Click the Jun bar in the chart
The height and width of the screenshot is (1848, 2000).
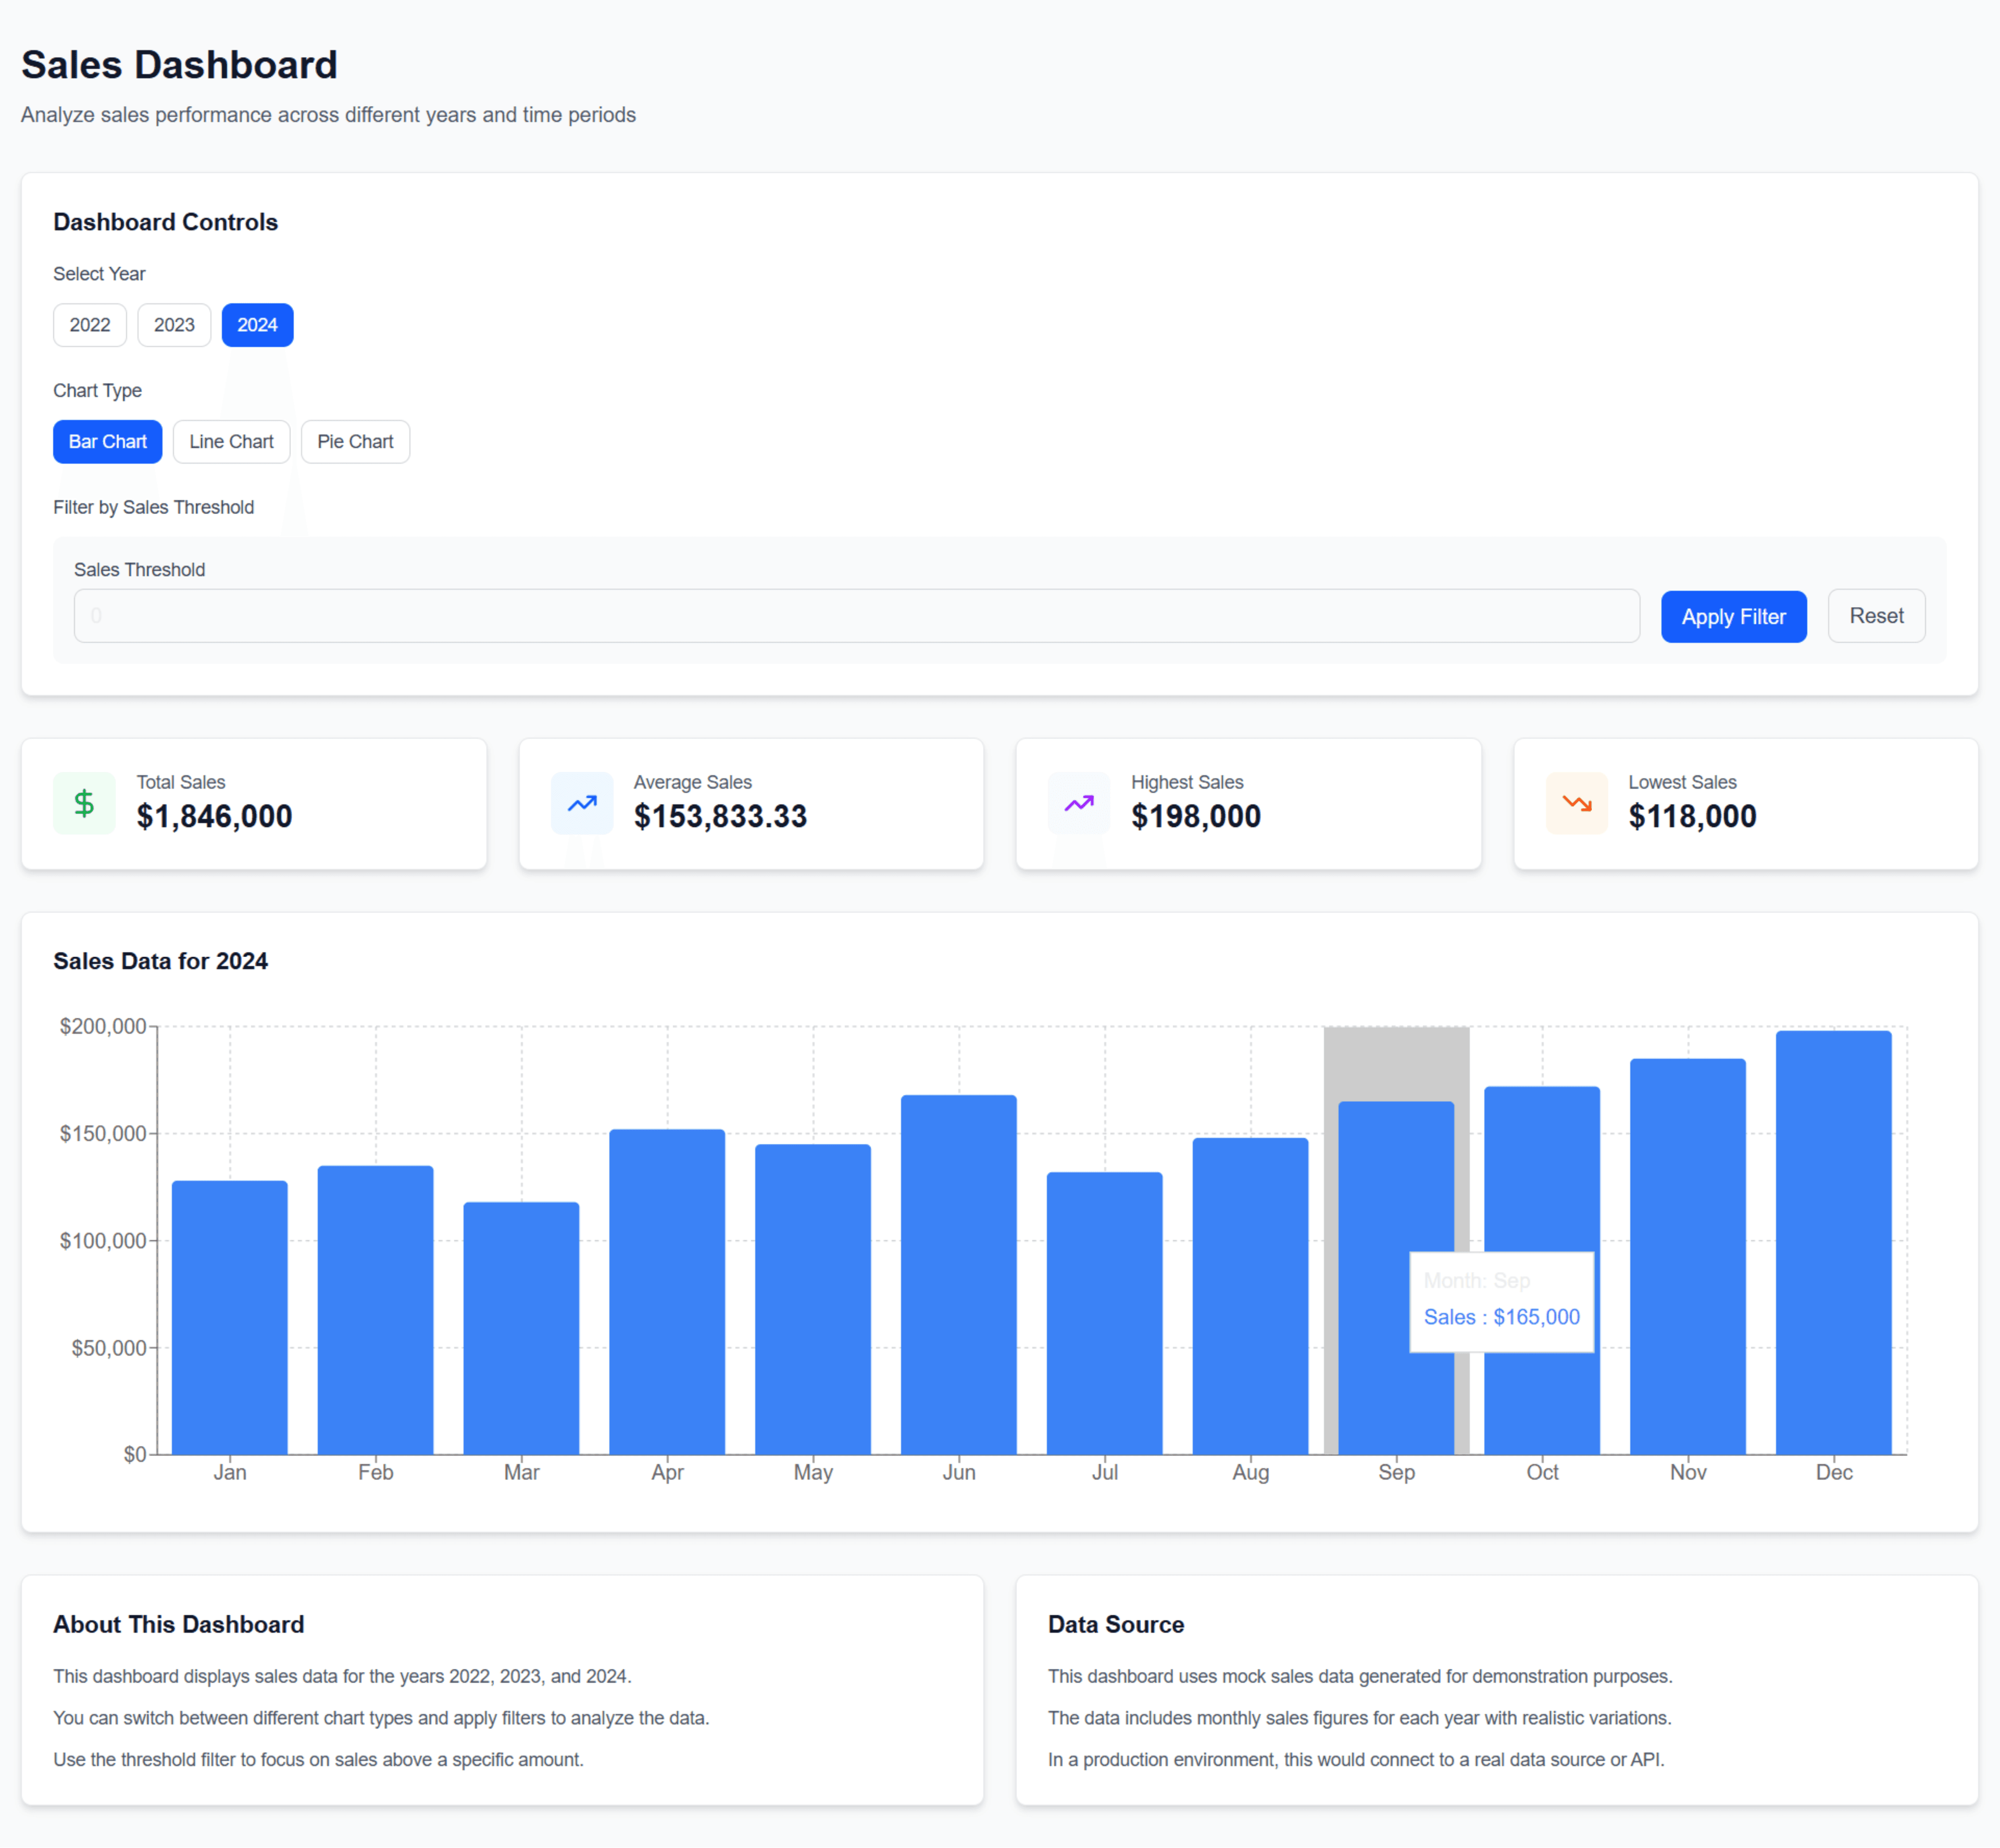point(959,1275)
